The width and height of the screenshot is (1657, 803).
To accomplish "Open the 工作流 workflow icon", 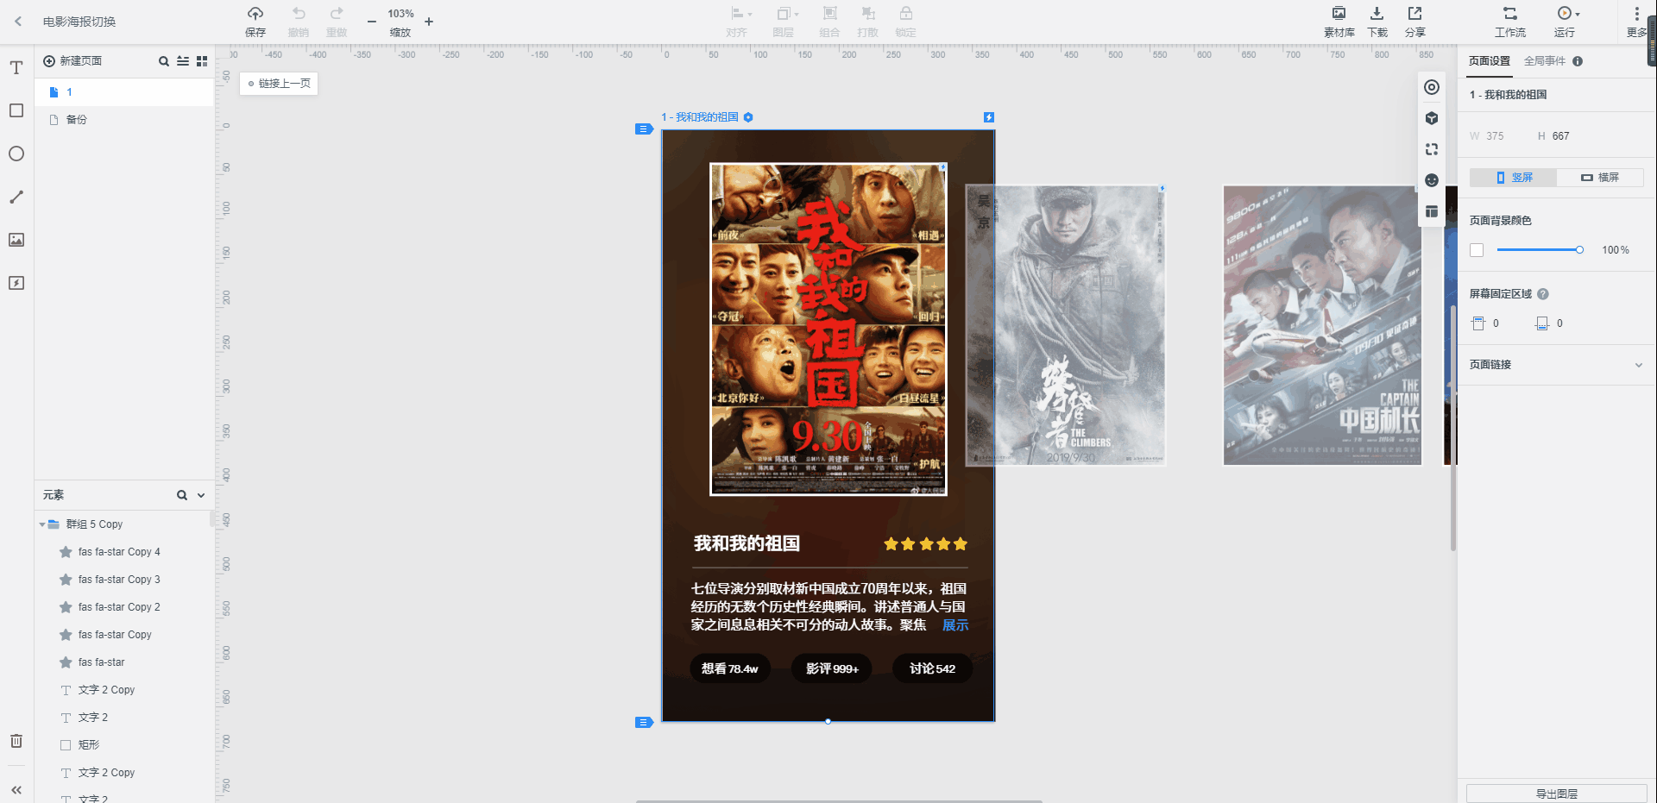I will pos(1509,14).
